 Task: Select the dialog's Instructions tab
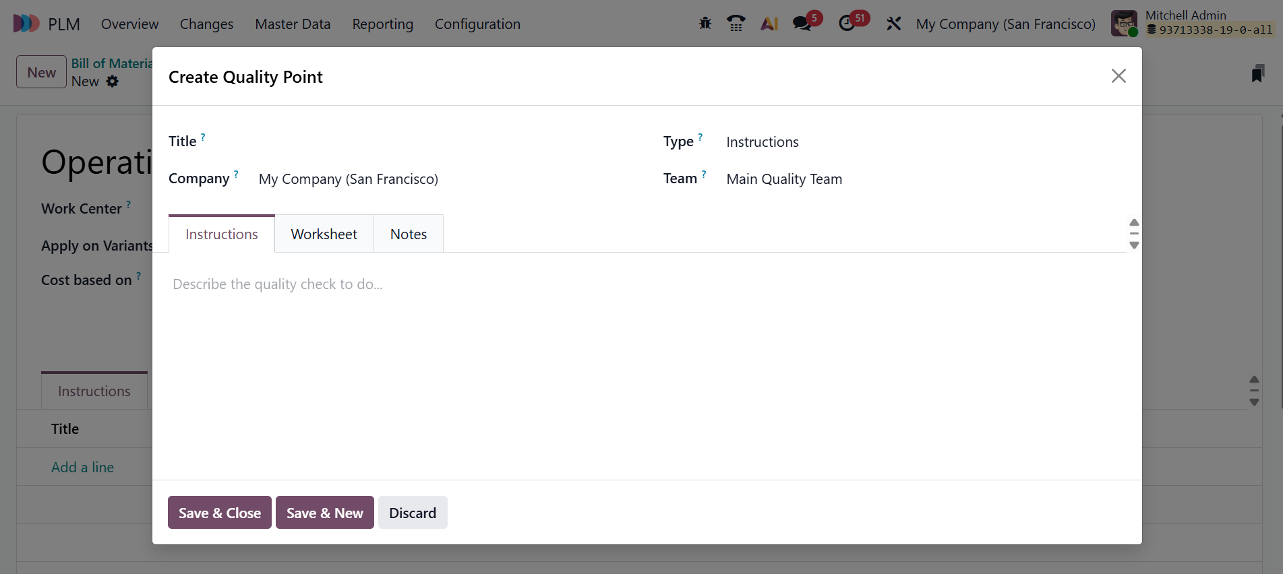point(222,234)
